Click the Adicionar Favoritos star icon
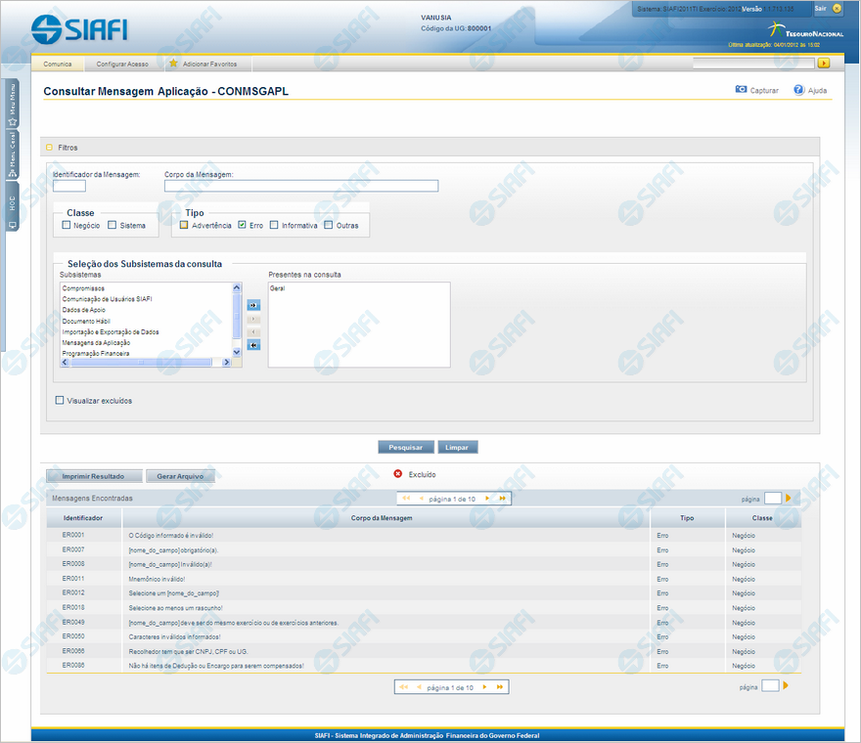 coord(173,64)
